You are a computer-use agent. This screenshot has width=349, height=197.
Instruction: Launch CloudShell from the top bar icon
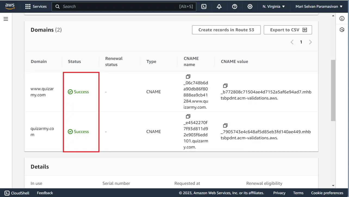204,7
